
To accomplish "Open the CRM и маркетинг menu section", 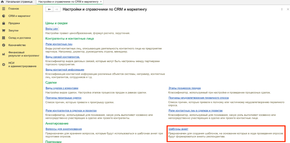I will click(20, 16).
